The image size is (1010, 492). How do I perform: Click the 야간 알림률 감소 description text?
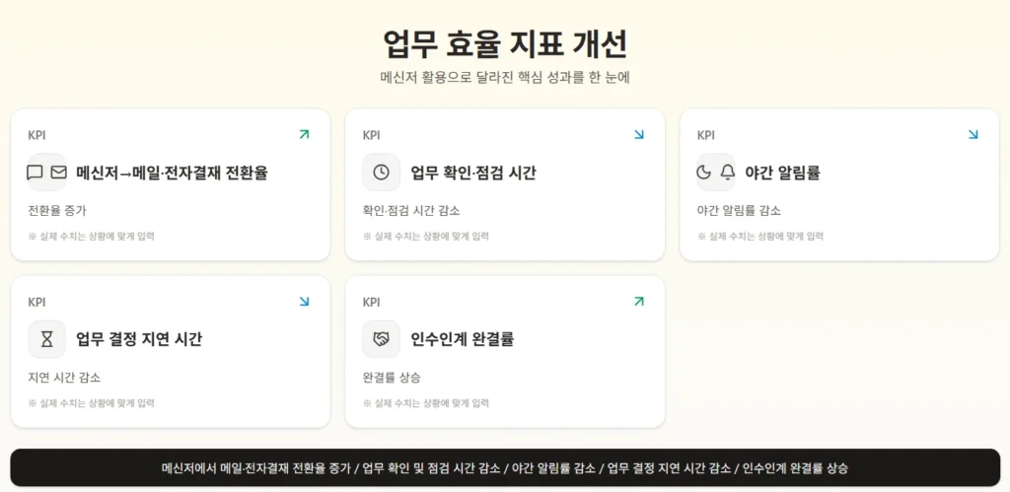coord(739,210)
